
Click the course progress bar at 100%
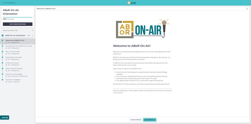[x=18, y=17]
